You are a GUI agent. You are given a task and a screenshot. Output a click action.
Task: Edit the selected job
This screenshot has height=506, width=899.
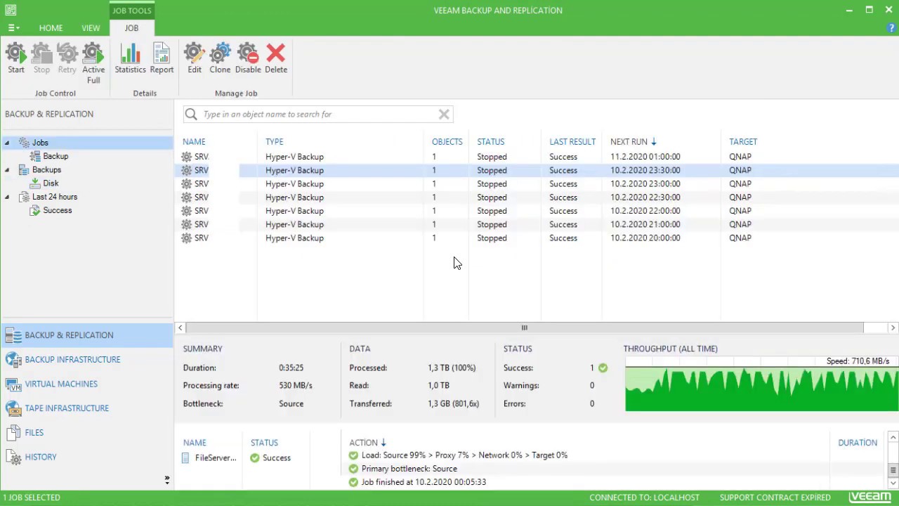point(195,58)
